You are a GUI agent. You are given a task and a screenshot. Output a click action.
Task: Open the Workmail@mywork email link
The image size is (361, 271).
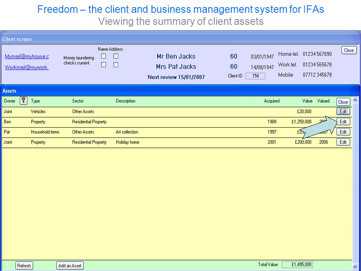[27, 67]
